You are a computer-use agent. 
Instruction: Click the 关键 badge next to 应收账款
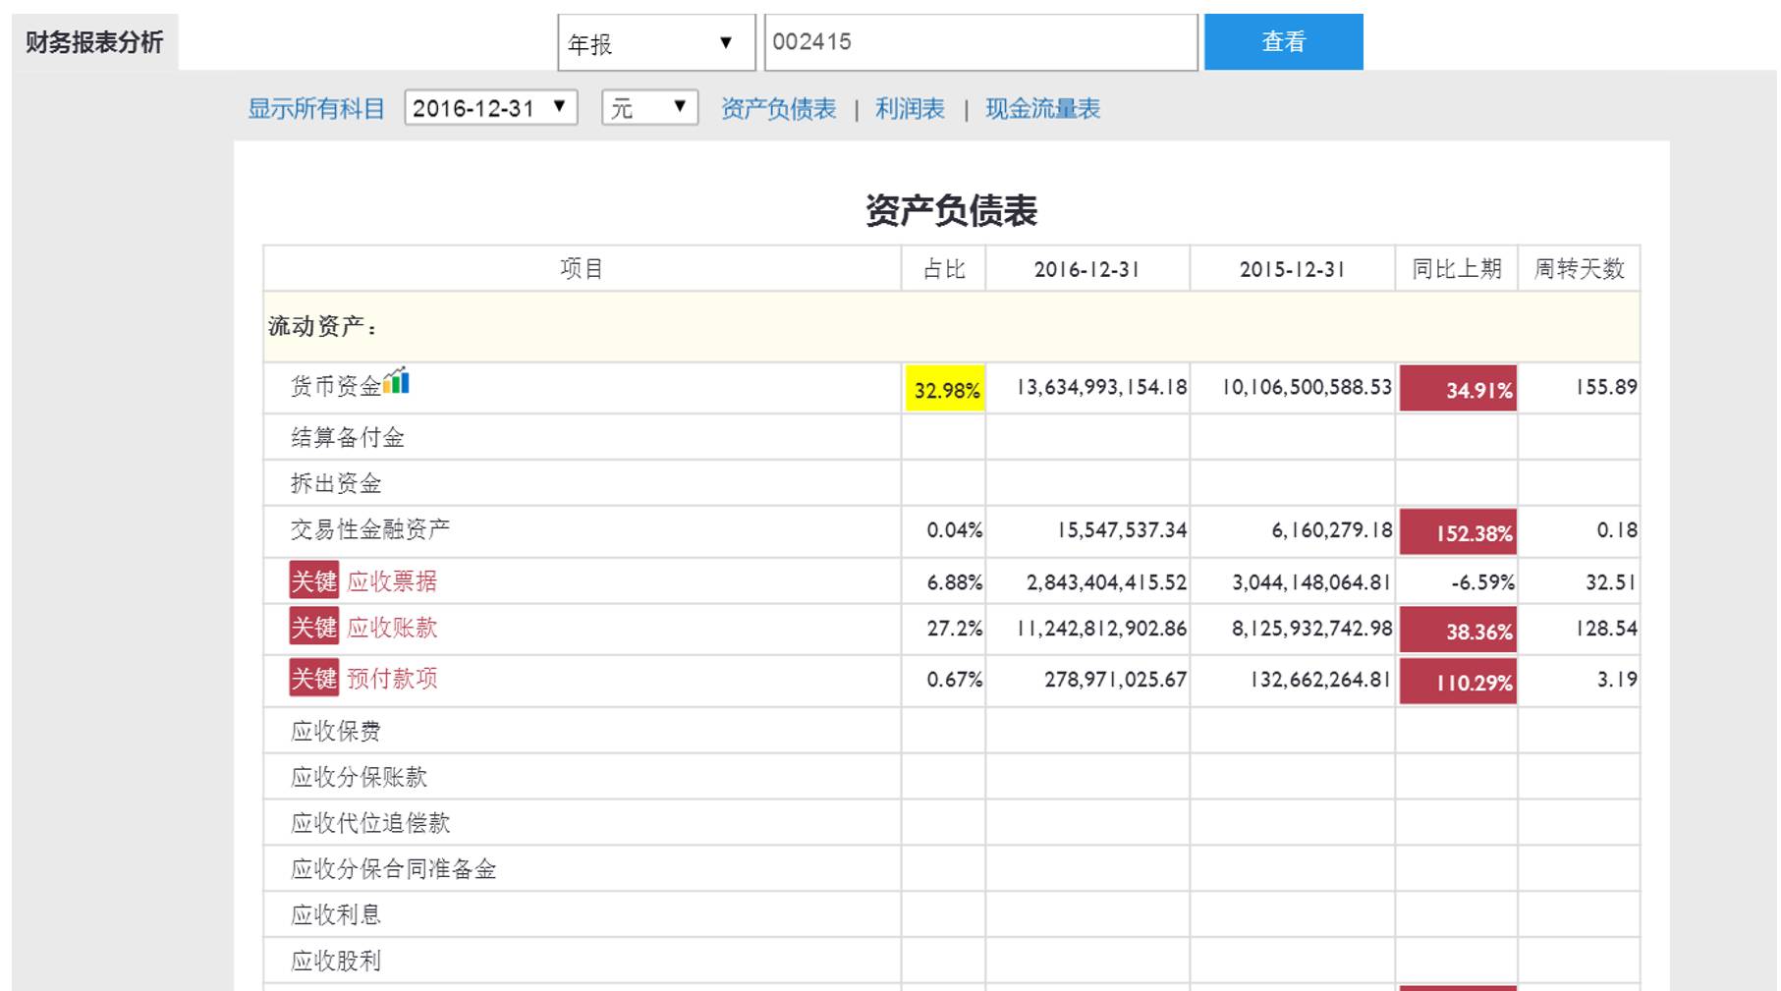[314, 629]
